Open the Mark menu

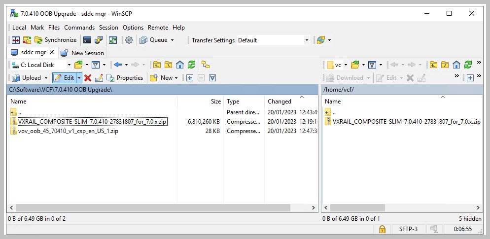coord(37,28)
